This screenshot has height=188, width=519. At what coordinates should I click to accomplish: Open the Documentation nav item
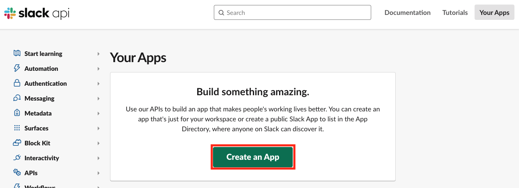click(407, 12)
